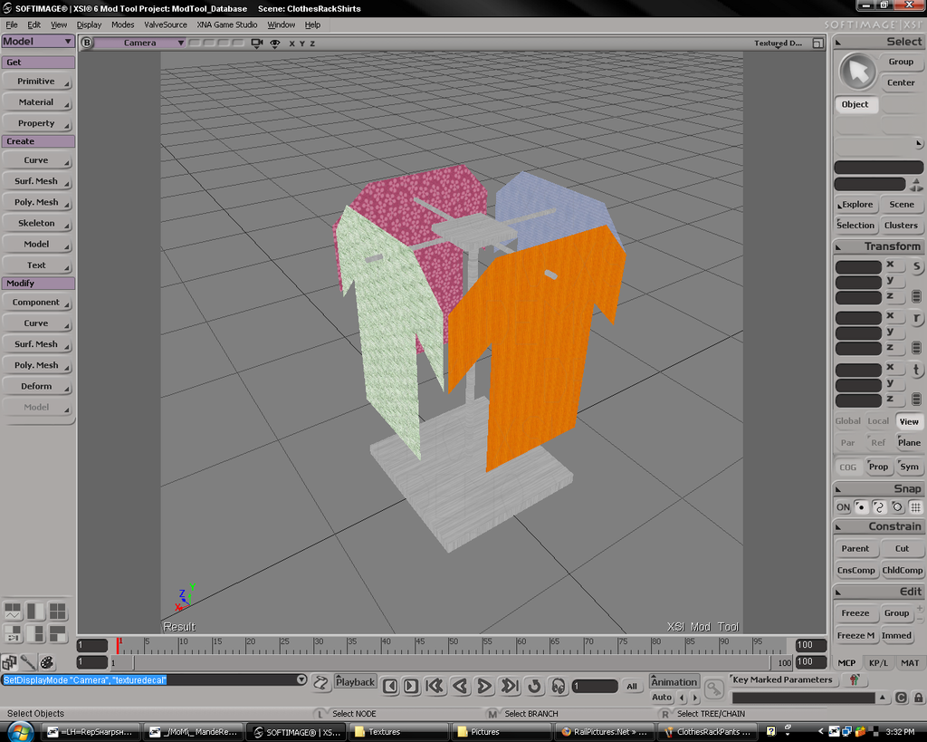Click the C icon next to lock
Viewport: 927px width, 742px height.
[x=901, y=698]
